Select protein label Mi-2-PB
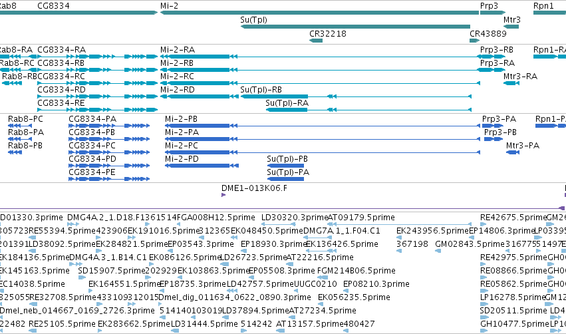Screen dimensions: 566x334 click(181, 119)
